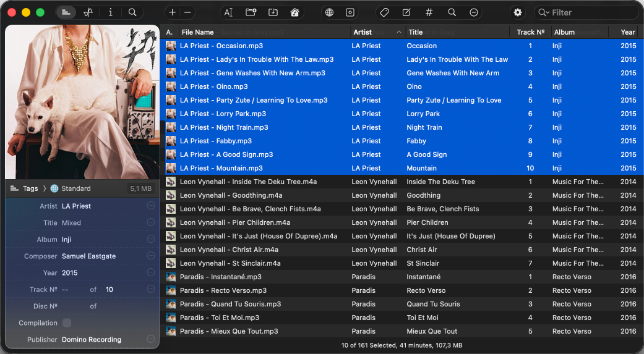Sort the list by Artist column header
644x354 pixels.
tap(363, 32)
